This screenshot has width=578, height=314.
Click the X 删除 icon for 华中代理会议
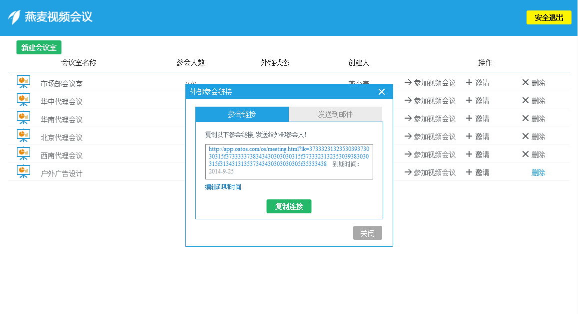point(525,100)
